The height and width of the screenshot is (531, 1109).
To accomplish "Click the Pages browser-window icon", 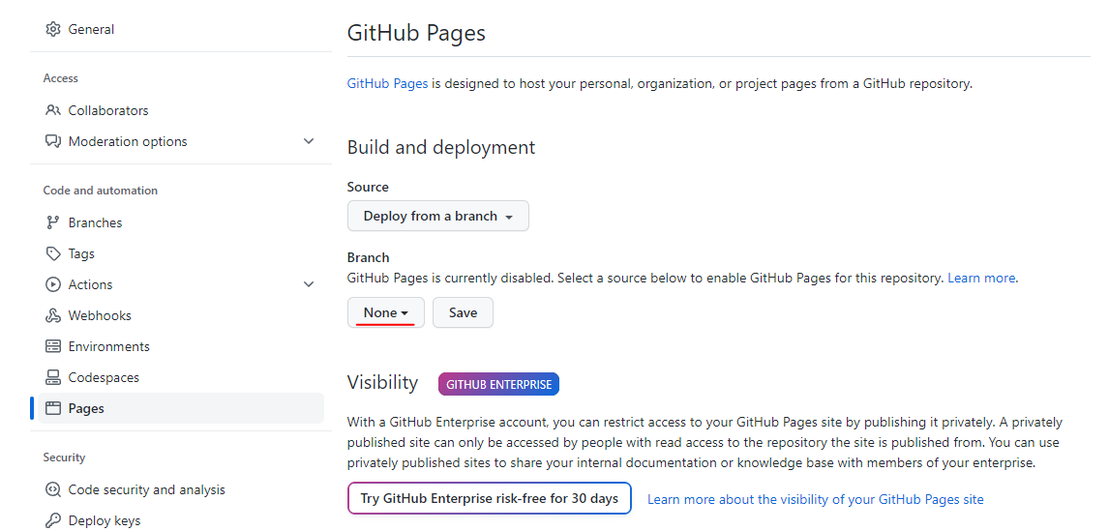I will coord(53,409).
